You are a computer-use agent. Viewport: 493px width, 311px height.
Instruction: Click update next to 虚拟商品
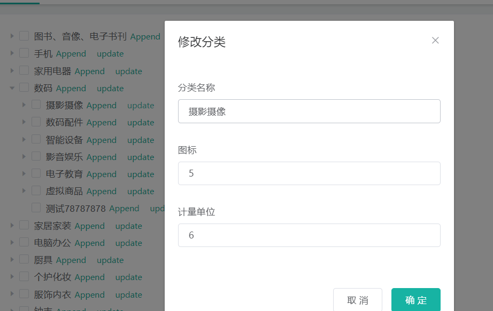[x=141, y=192]
